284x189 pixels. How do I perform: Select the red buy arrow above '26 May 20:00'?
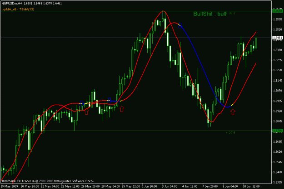[x=86, y=112]
